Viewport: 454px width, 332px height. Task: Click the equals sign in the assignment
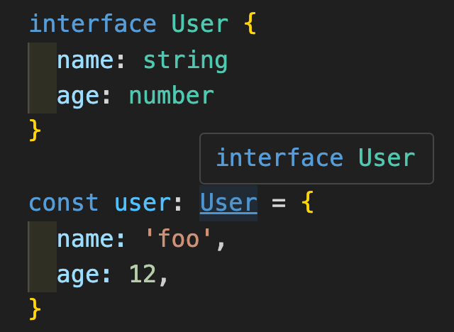click(x=278, y=204)
